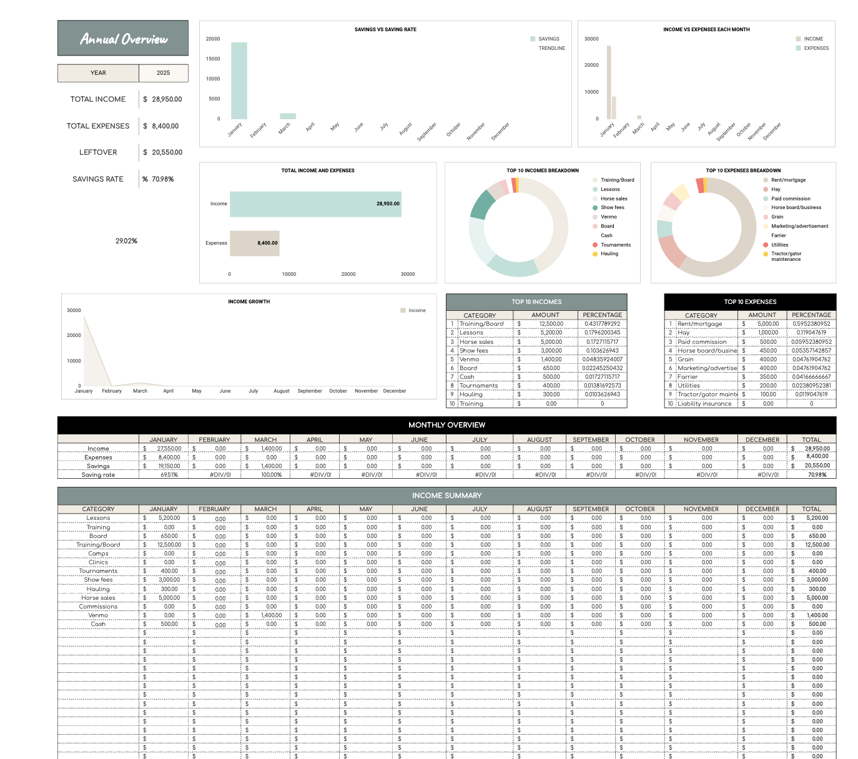The height and width of the screenshot is (759, 858).
Task: Select the Income bar labeled 28,950.00
Action: [x=315, y=204]
